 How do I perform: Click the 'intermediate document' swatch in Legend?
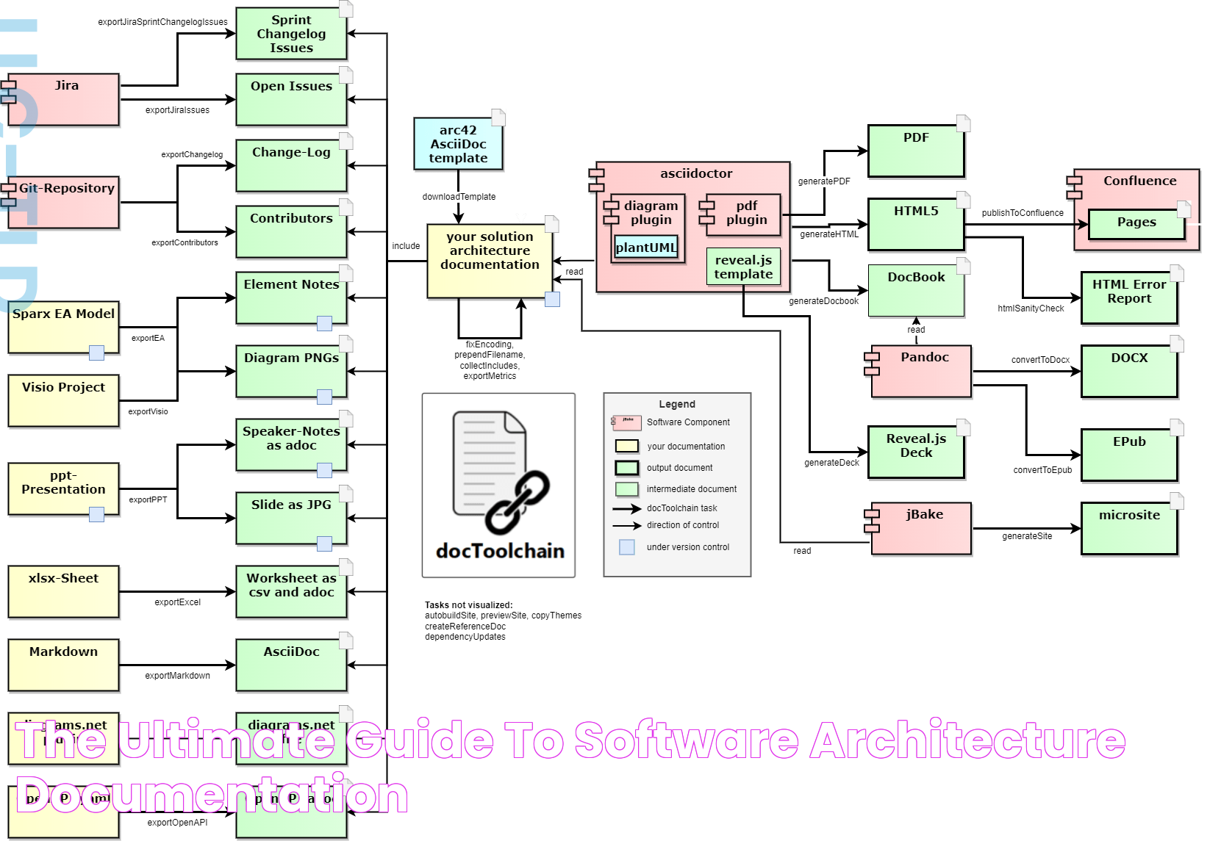click(627, 489)
